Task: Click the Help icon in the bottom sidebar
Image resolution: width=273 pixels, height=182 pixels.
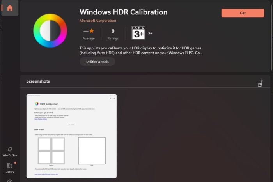Action: click(10, 180)
